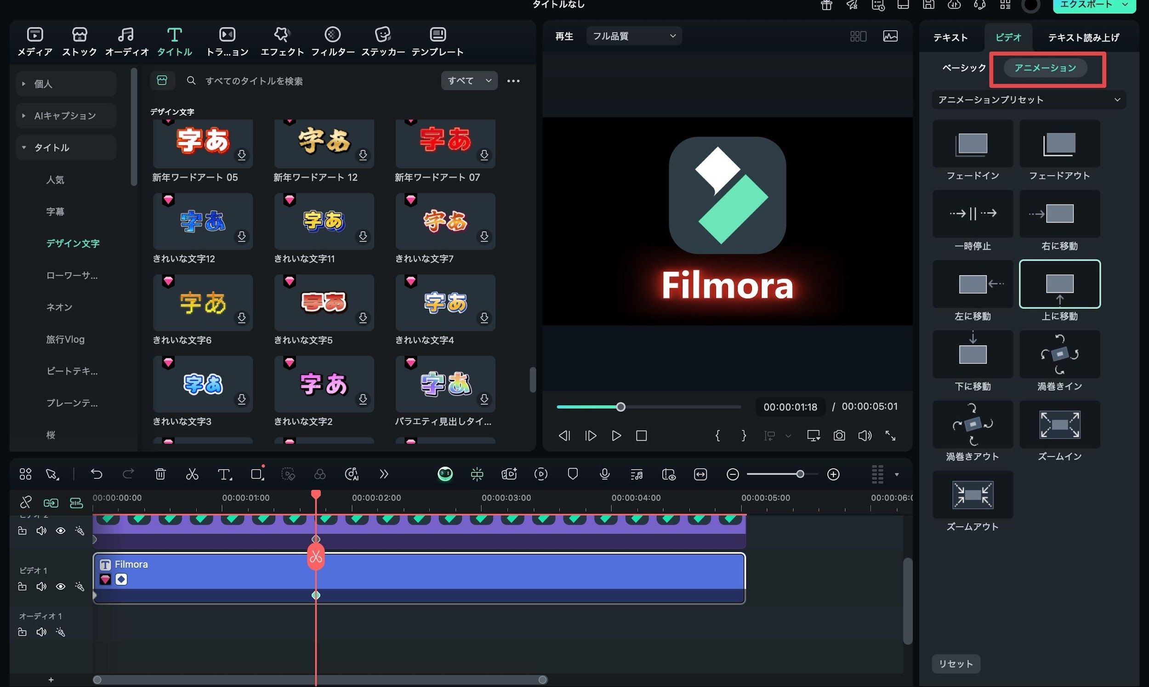Image resolution: width=1149 pixels, height=687 pixels.
Task: Open the メディア media tab
Action: [x=35, y=42]
